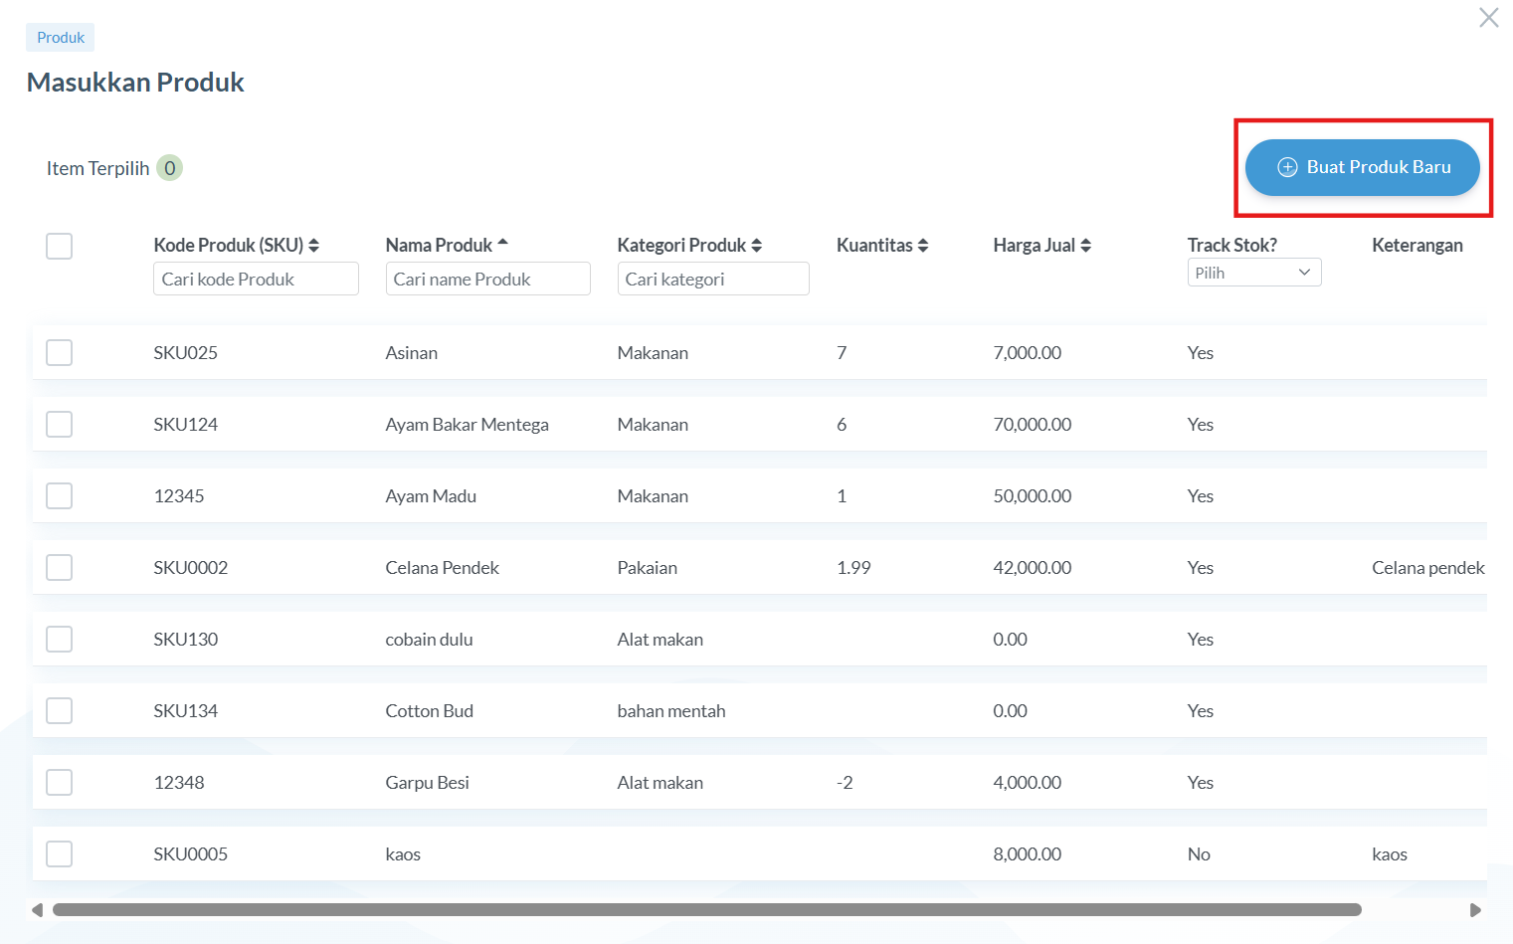Click SKU025 code cell

coord(186,353)
